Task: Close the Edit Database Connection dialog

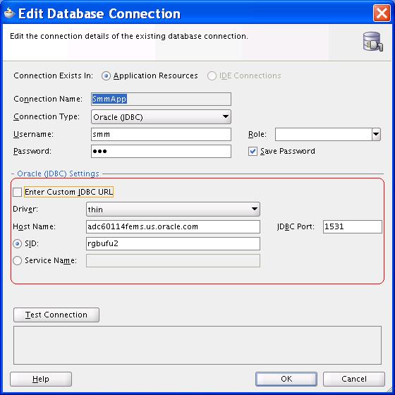Action: click(382, 13)
